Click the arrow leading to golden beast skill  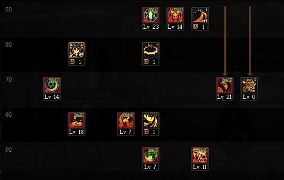250,41
